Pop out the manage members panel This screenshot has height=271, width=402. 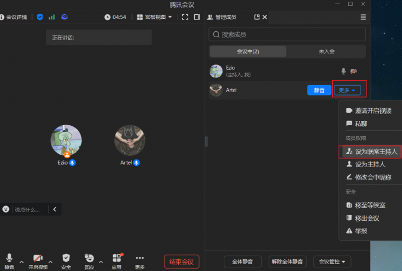point(257,17)
